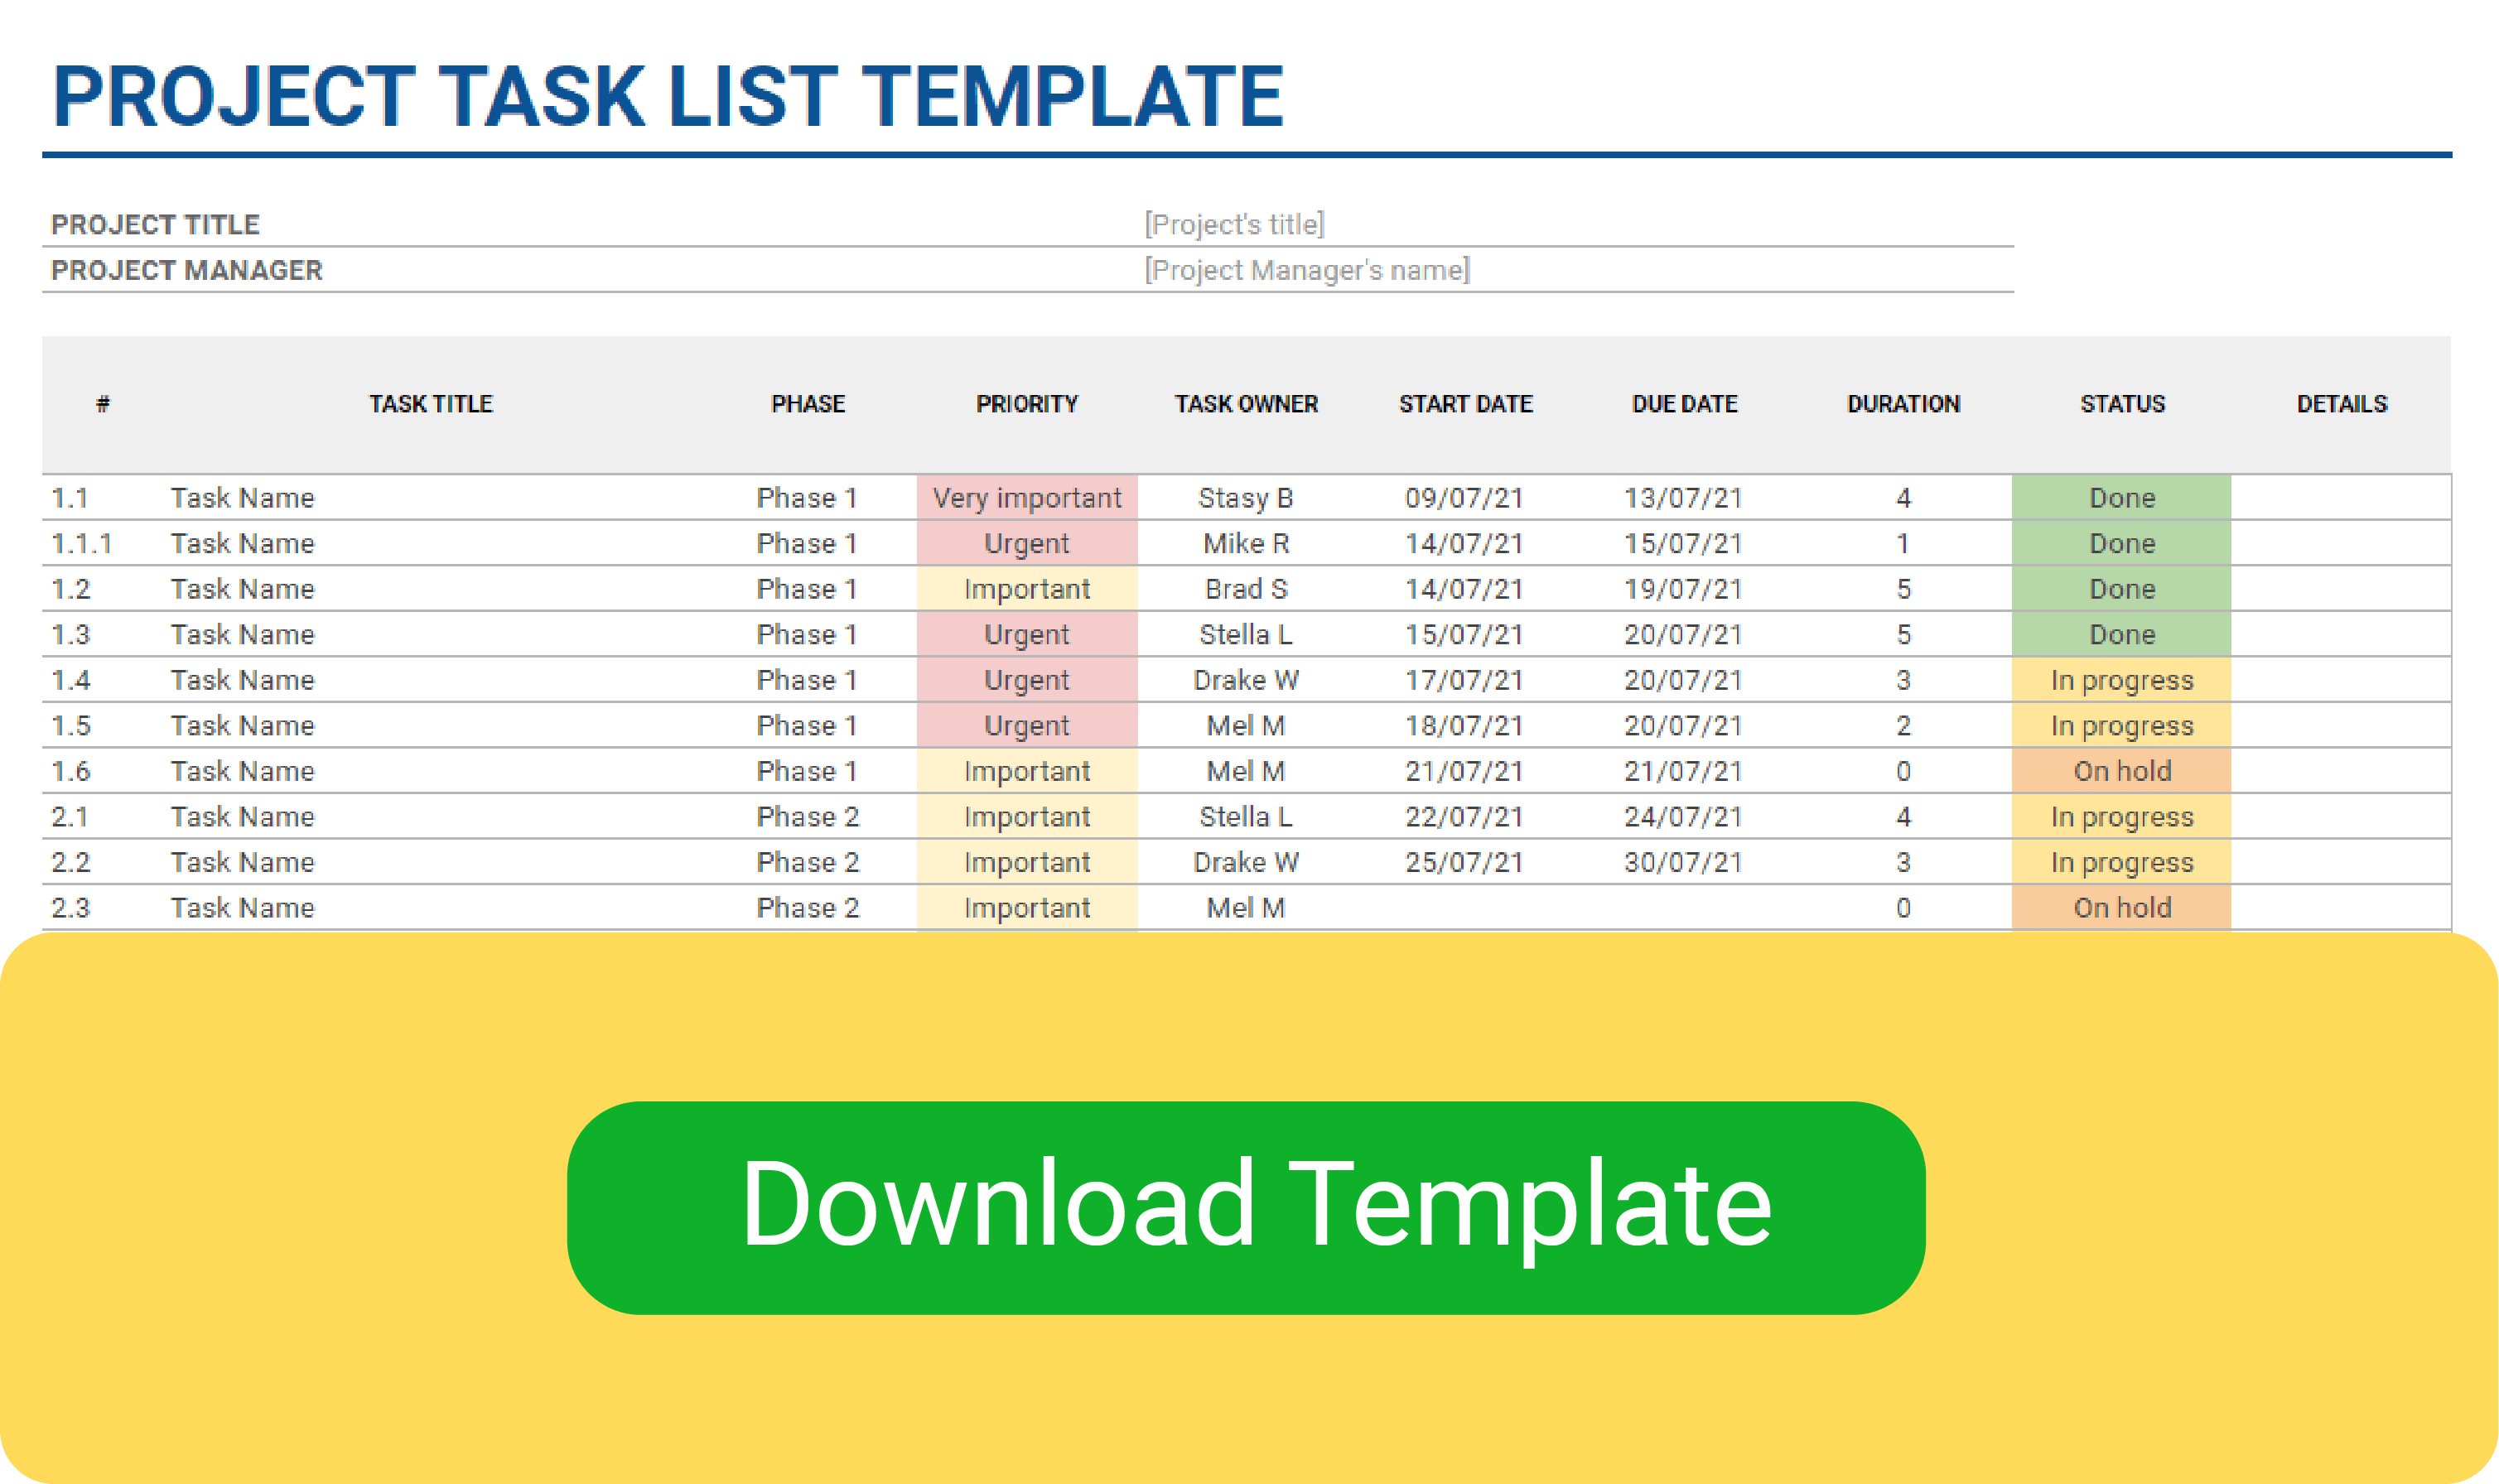
Task: Click the Brad S task owner cell
Action: 1246,589
